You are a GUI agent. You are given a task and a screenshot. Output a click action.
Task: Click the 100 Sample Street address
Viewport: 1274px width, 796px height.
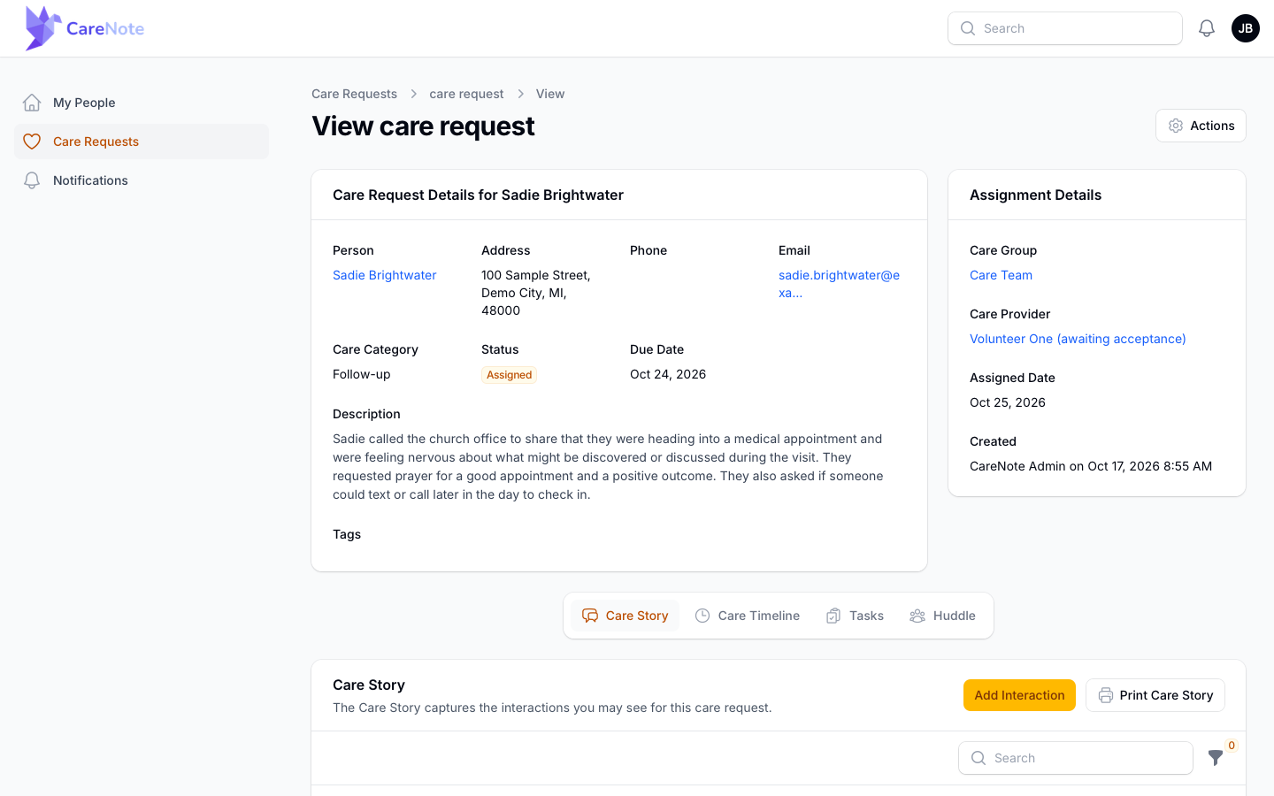click(536, 293)
